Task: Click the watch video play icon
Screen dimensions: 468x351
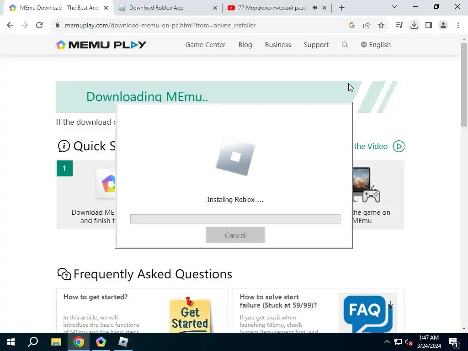Action: point(399,146)
